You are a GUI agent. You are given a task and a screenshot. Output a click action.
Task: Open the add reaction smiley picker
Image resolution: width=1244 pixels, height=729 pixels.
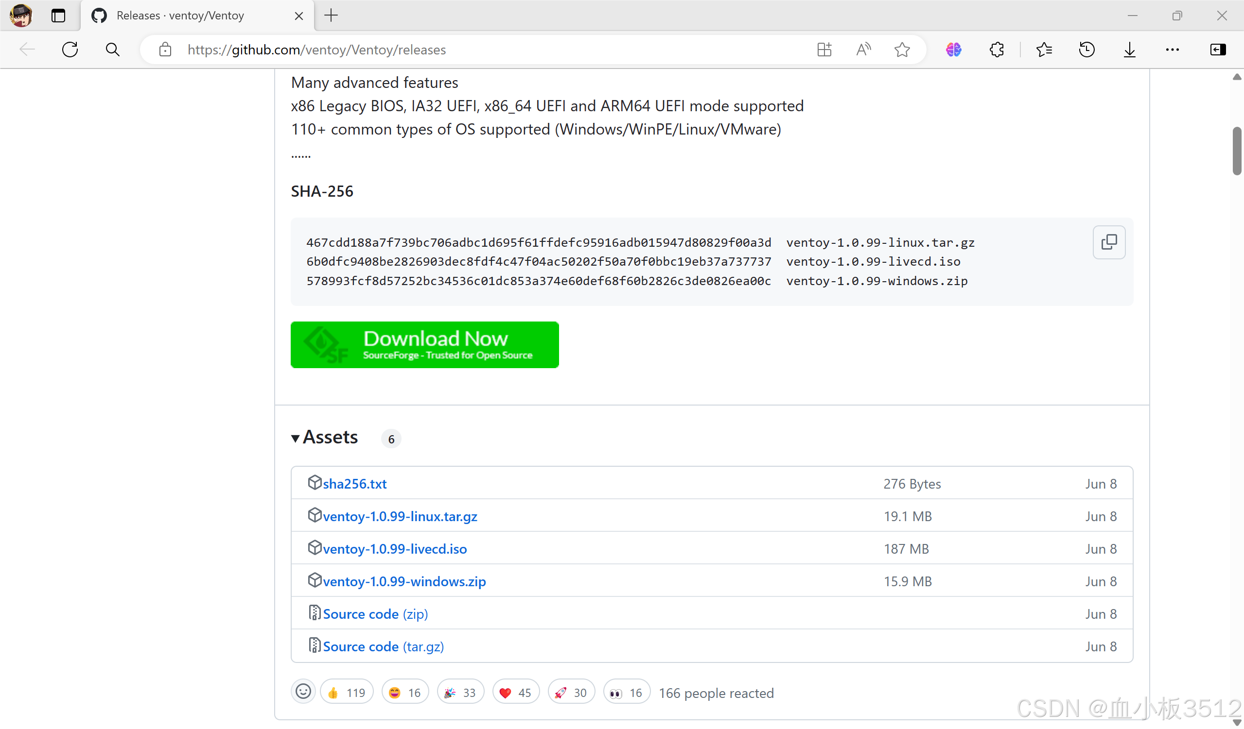pos(303,692)
